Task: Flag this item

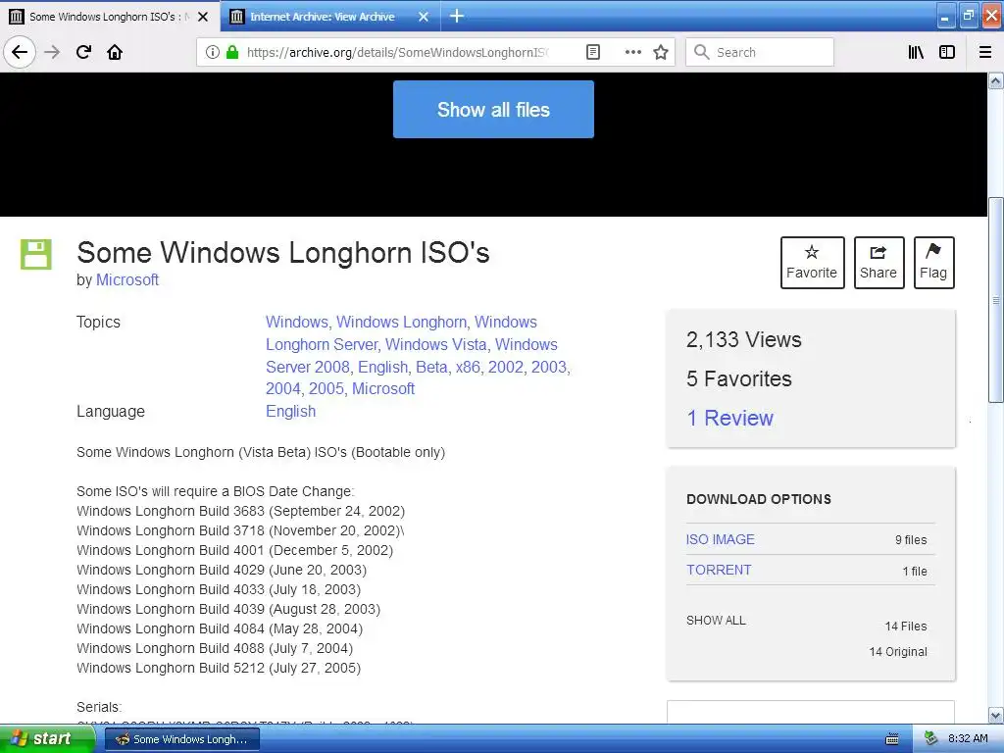Action: click(x=933, y=263)
